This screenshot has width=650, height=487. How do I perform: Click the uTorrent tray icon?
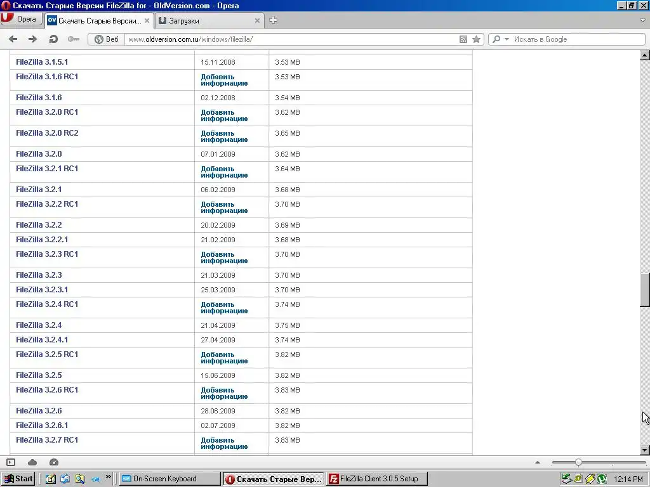click(602, 479)
